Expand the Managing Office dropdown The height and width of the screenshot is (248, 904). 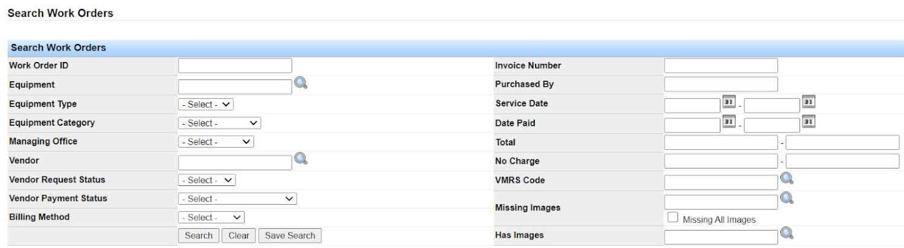(x=216, y=142)
